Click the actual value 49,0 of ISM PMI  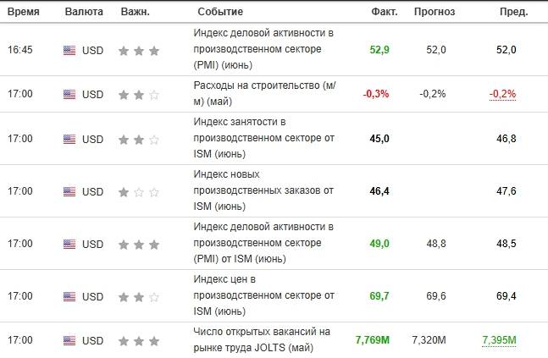coord(379,244)
